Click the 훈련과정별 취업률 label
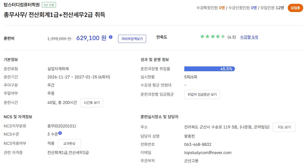 coord(155,69)
